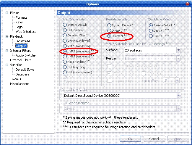Open the Keys settings page

point(19,22)
